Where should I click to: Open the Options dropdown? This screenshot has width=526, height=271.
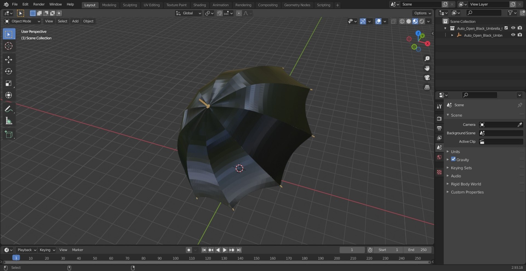pos(422,13)
